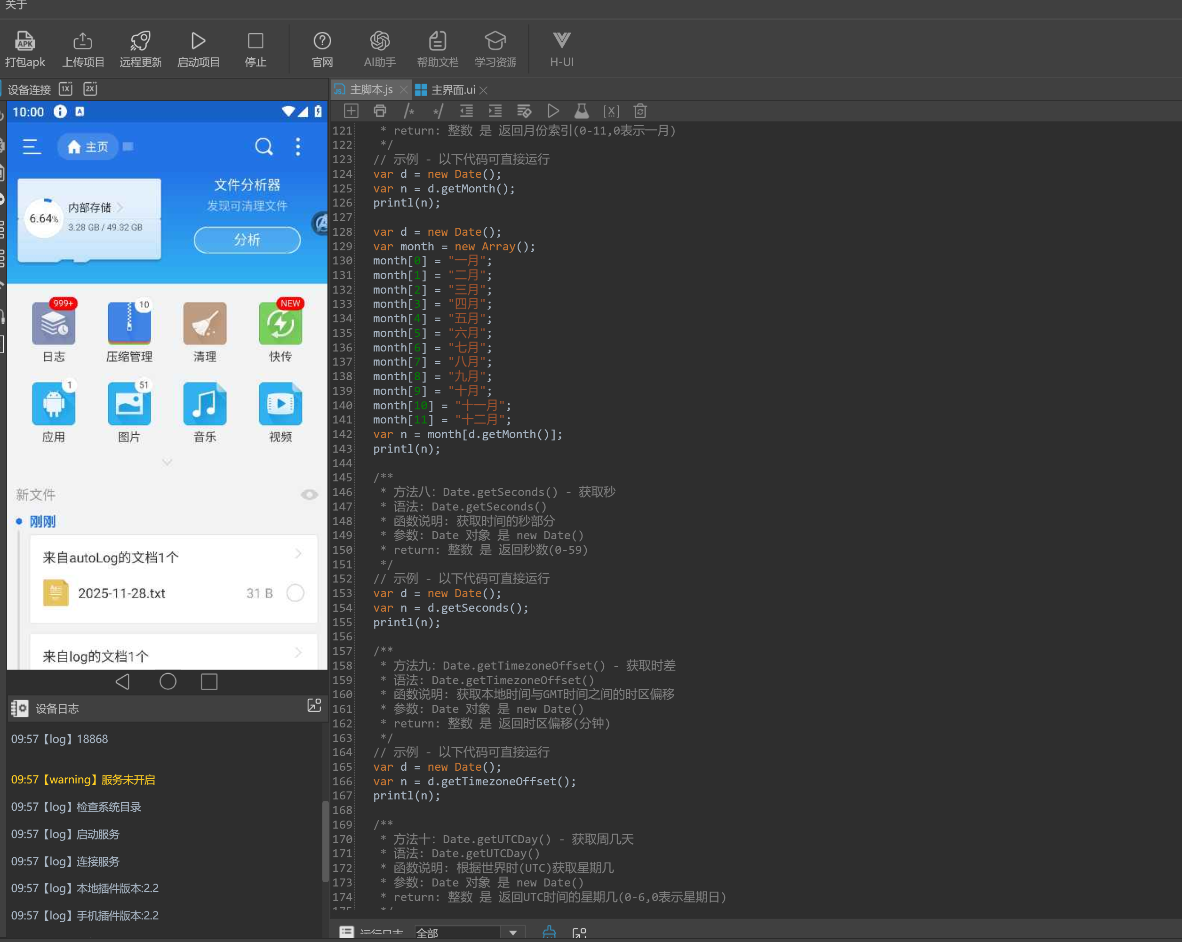
Task: Select the radio circle for 2025-11-28.txt
Action: [295, 593]
